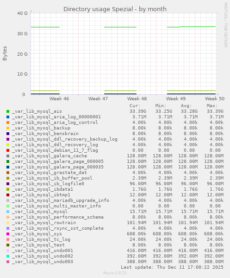Select the _var_lib_mysql_test label
The height and width of the screenshot is (278, 230).
pyautogui.click(x=38, y=245)
